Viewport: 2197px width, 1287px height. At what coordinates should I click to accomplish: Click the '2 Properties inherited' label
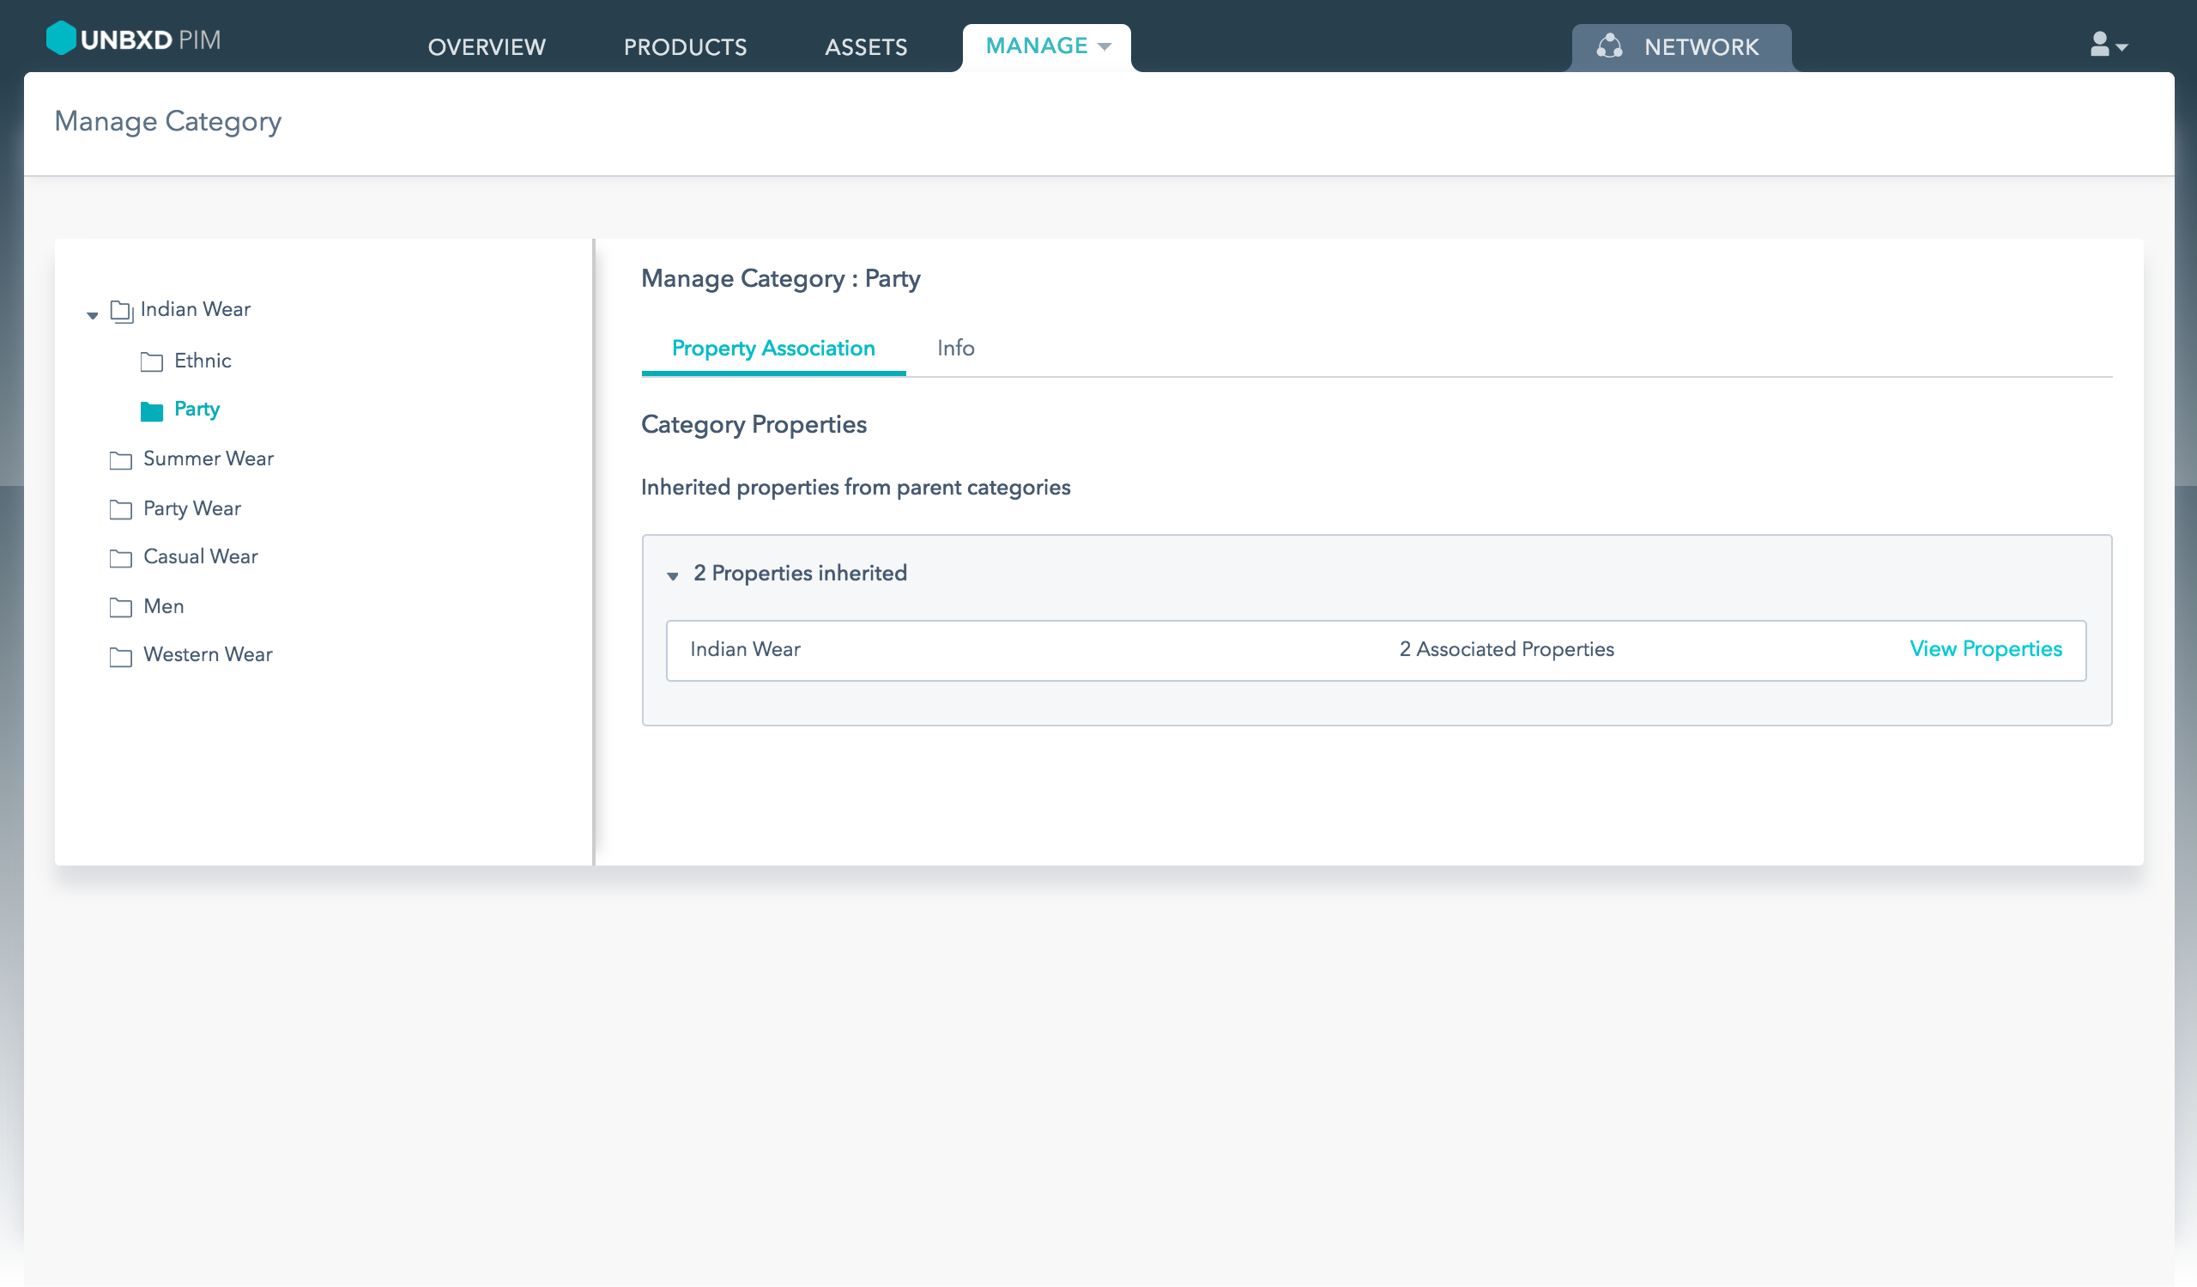801,574
